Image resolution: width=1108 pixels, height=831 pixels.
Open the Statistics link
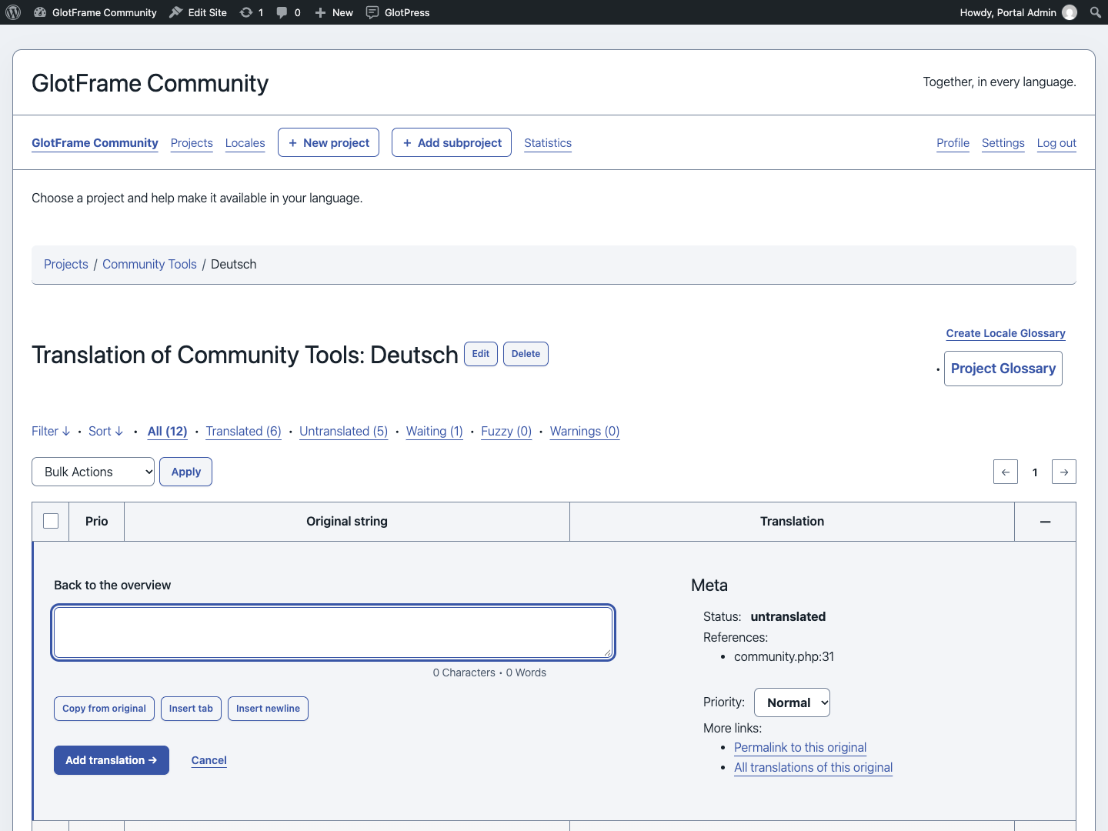click(548, 143)
